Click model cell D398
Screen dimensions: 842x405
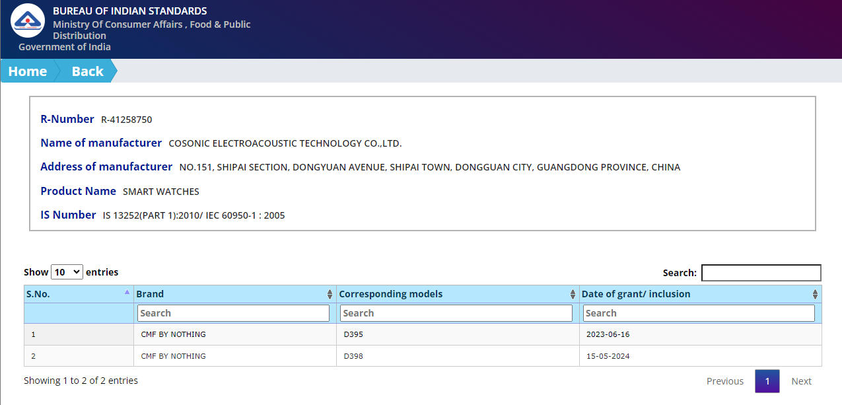tap(354, 356)
